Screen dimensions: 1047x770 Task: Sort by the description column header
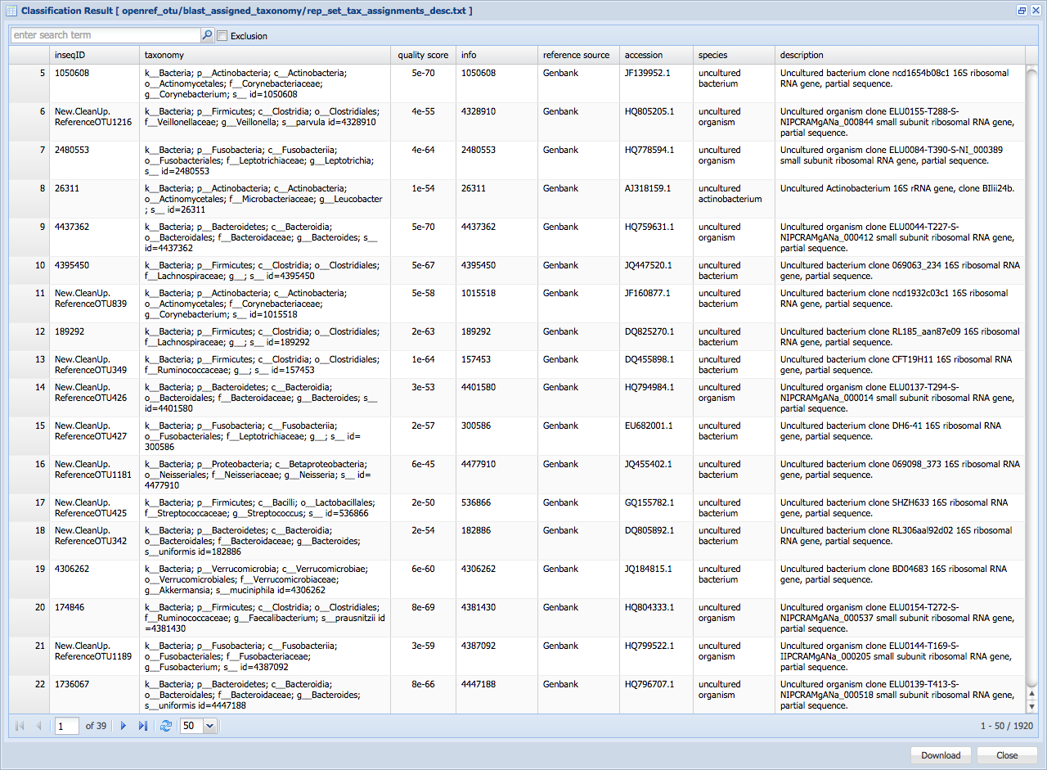pyautogui.click(x=900, y=55)
